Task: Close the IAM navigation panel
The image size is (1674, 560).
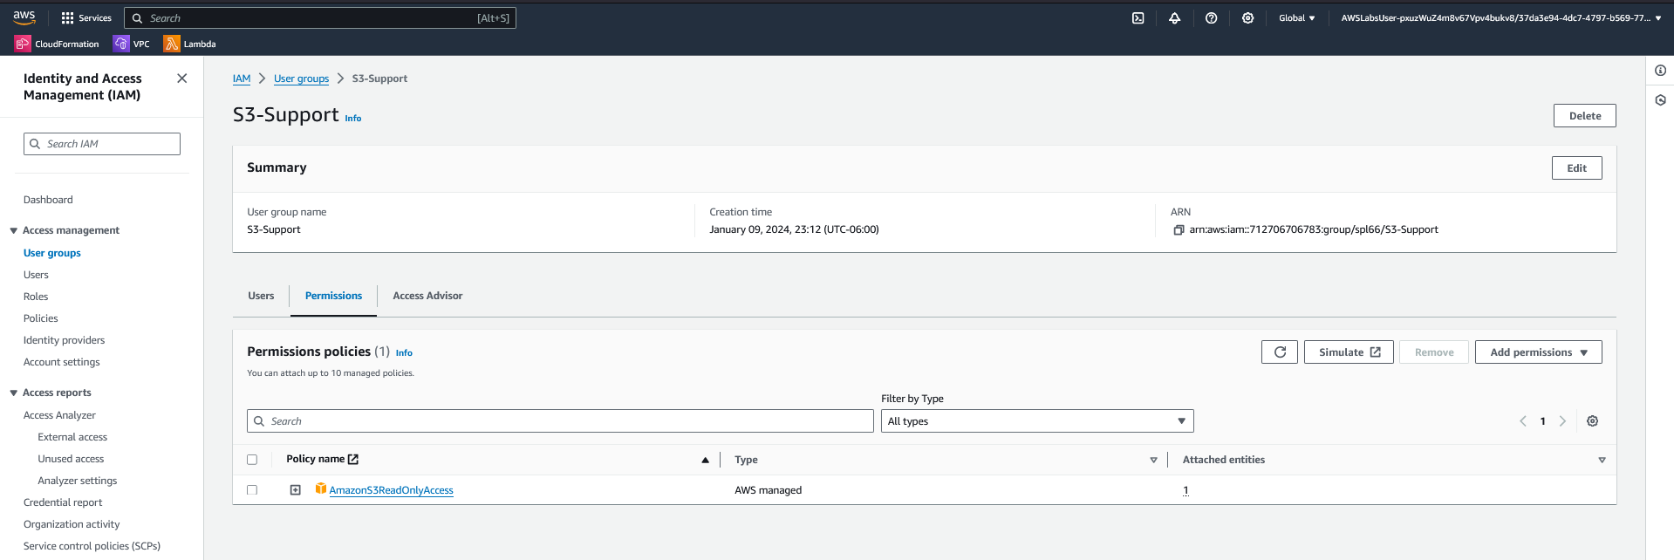Action: 182,79
